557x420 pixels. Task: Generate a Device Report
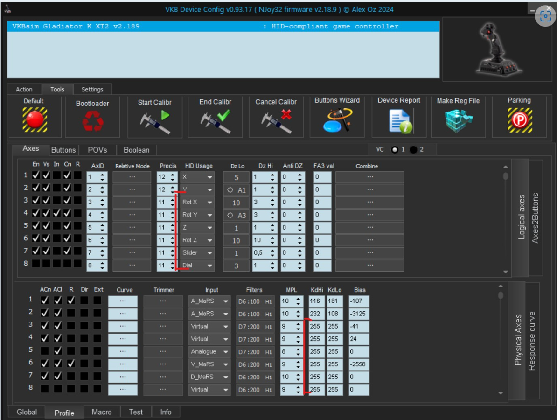pyautogui.click(x=400, y=121)
